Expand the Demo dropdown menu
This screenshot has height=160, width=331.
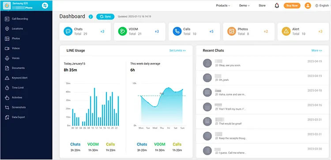[244, 6]
